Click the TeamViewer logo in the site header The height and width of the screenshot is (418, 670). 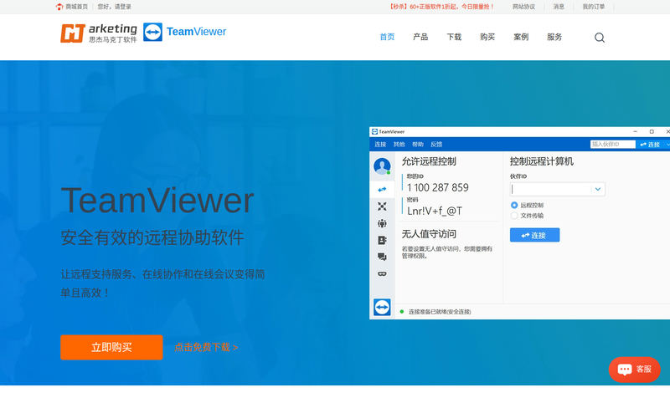coord(184,32)
